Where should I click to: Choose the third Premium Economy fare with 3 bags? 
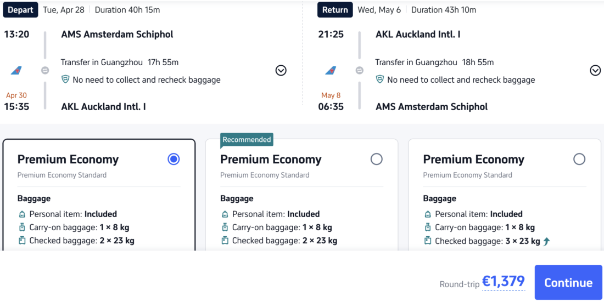[x=579, y=159]
